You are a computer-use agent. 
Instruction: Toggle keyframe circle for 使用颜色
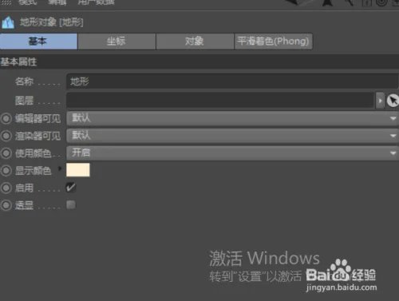pyautogui.click(x=6, y=153)
